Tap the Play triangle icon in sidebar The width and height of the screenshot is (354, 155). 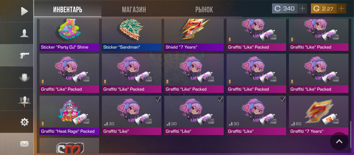pyautogui.click(x=24, y=11)
